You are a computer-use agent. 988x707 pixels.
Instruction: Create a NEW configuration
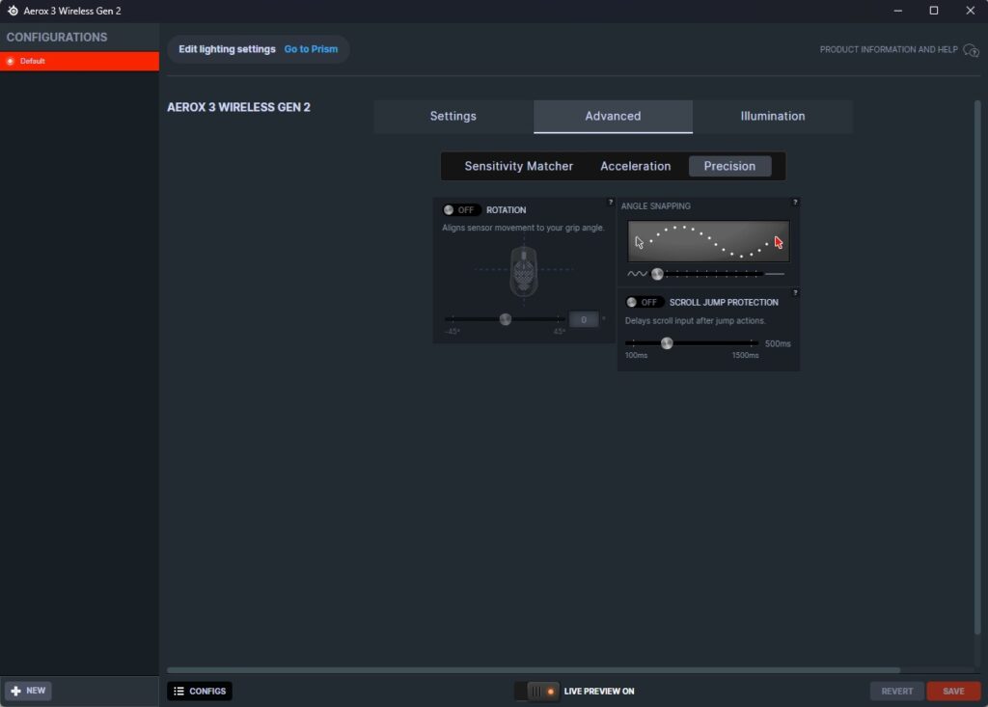28,692
